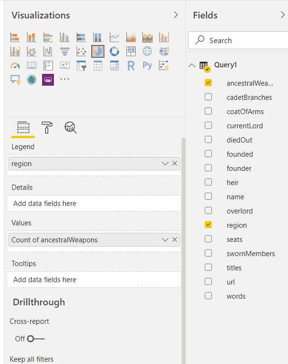The width and height of the screenshot is (288, 364).
Task: Insert a Python visual
Action: tap(148, 66)
